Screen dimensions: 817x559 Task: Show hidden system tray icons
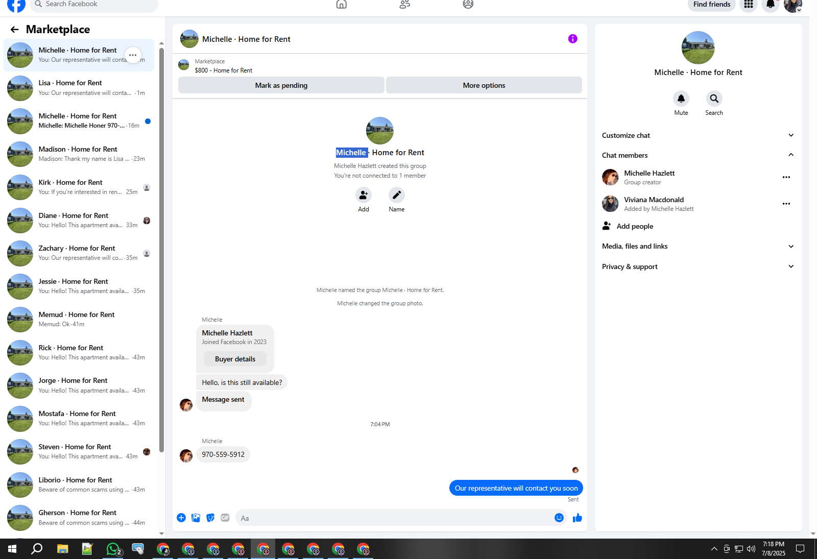tap(714, 549)
